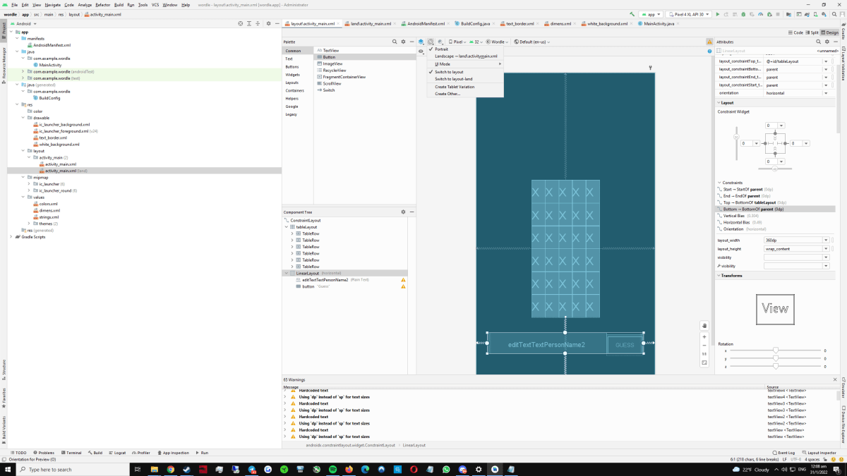Viewport: 847px width, 476px height.
Task: Collapse the tableLayout node in Component Tree
Action: [x=287, y=227]
